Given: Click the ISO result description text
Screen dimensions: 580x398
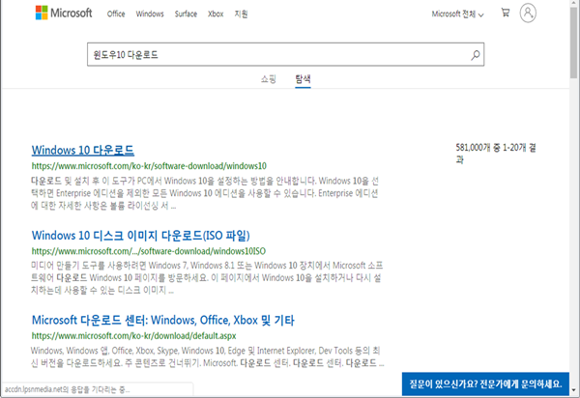Looking at the screenshot, I should [207, 277].
